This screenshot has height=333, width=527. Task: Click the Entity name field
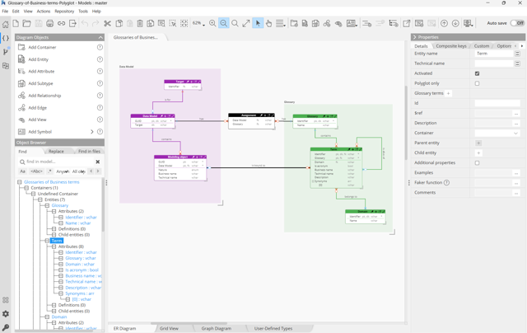[x=494, y=54]
